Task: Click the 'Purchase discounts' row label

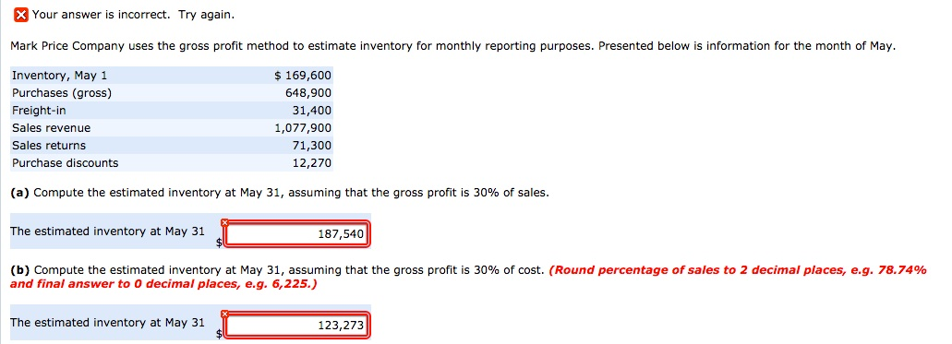Action: [x=65, y=163]
